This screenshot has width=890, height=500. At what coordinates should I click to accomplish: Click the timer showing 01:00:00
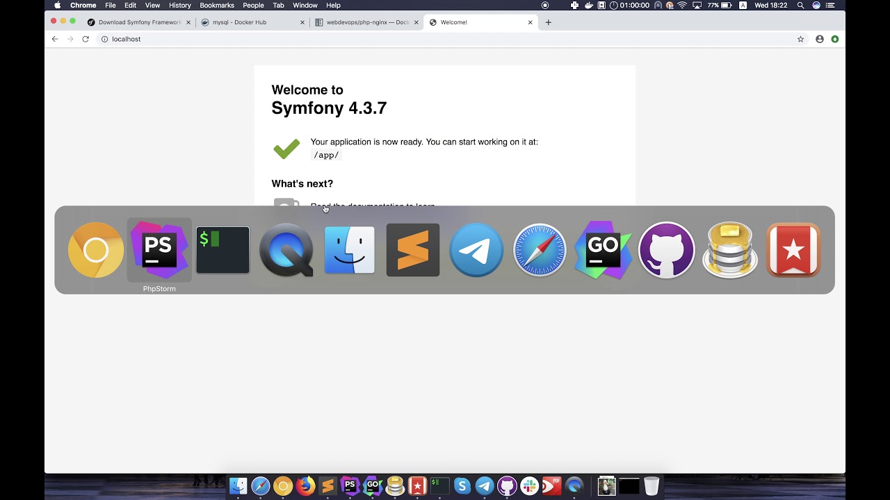[x=629, y=5]
